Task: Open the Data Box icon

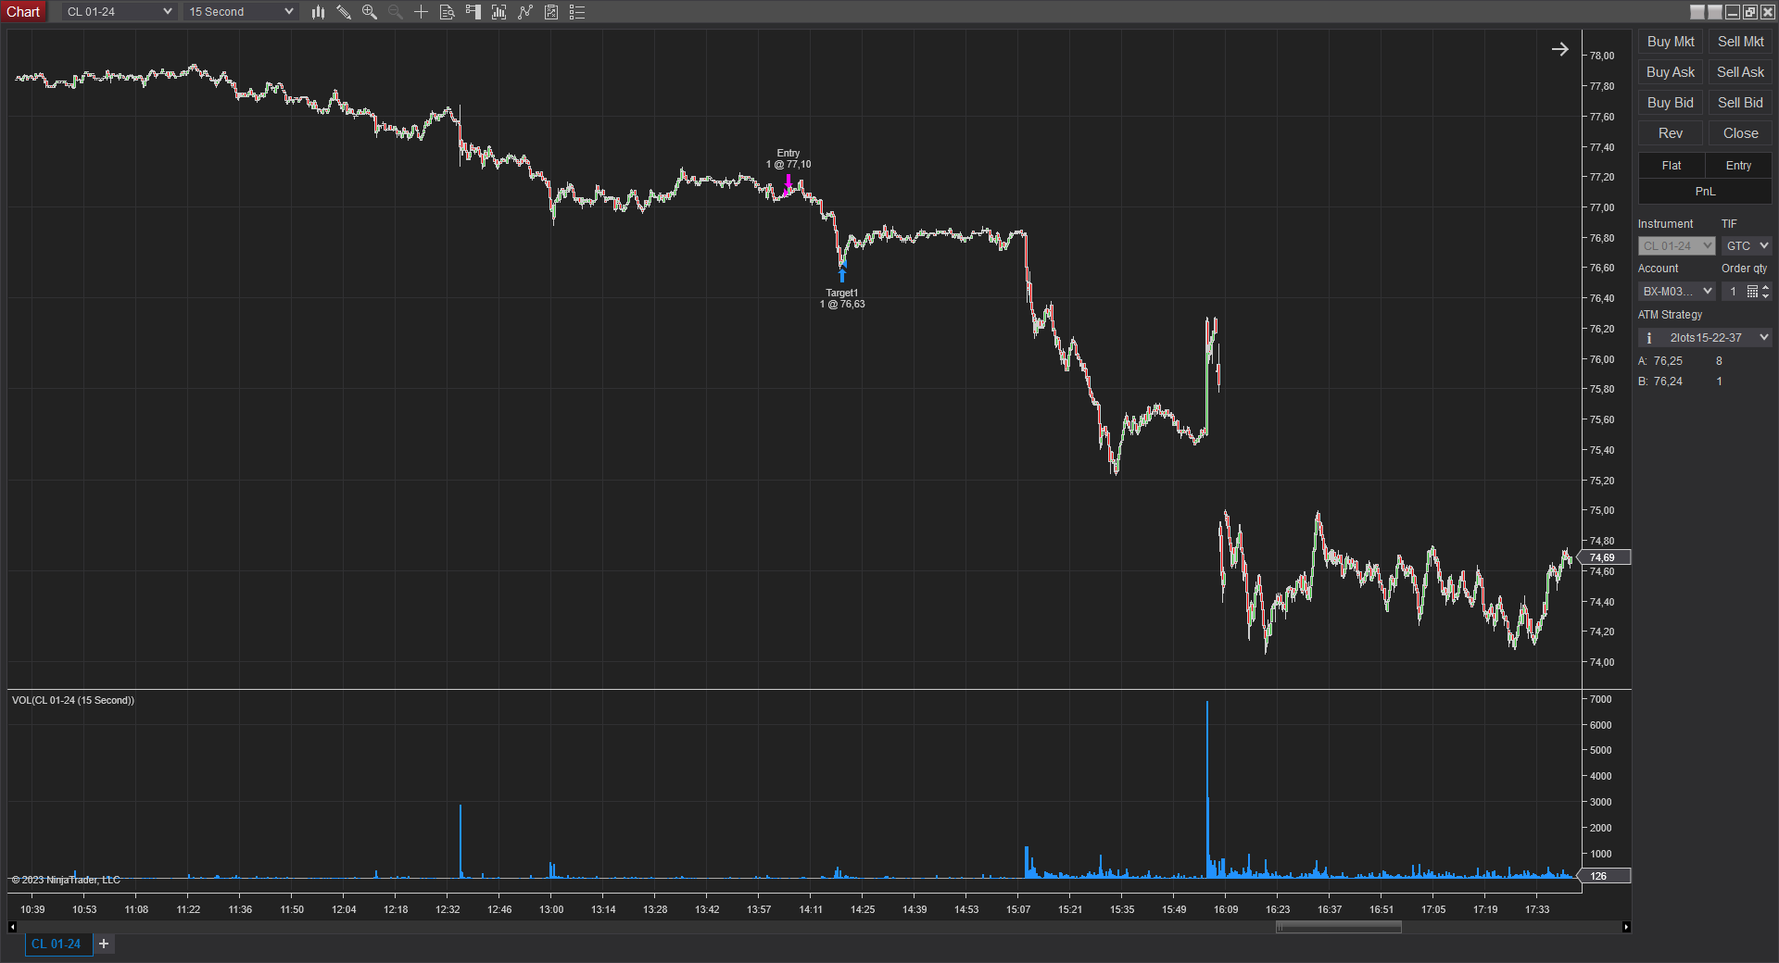Action: tap(447, 12)
